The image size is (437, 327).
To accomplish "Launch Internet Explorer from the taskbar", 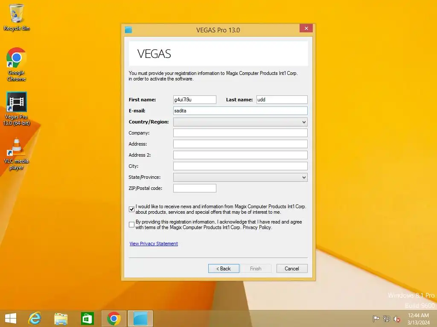I will [35, 318].
